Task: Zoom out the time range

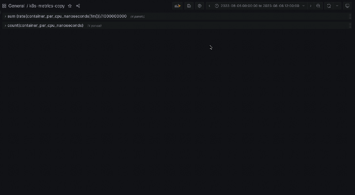Action: 318,6
